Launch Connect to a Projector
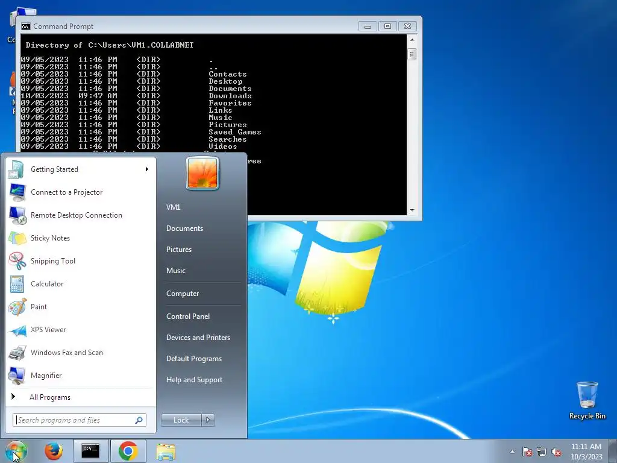The width and height of the screenshot is (617, 463). pos(81,192)
